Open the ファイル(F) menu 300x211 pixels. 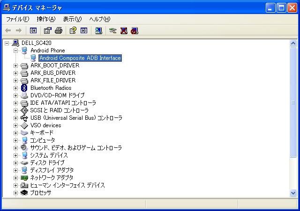pyautogui.click(x=18, y=19)
